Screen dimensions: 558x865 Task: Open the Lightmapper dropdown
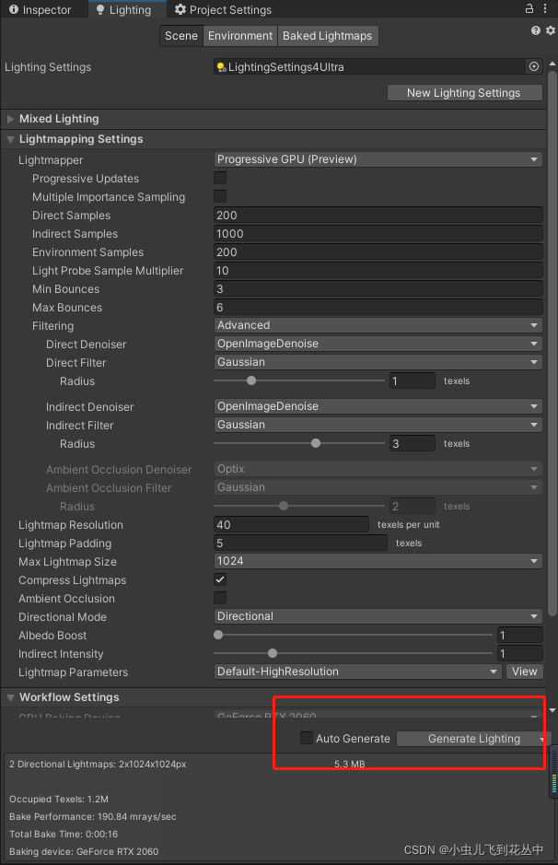[x=378, y=159]
